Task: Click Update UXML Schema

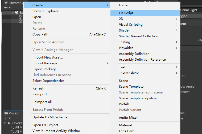Action: tap(67, 117)
